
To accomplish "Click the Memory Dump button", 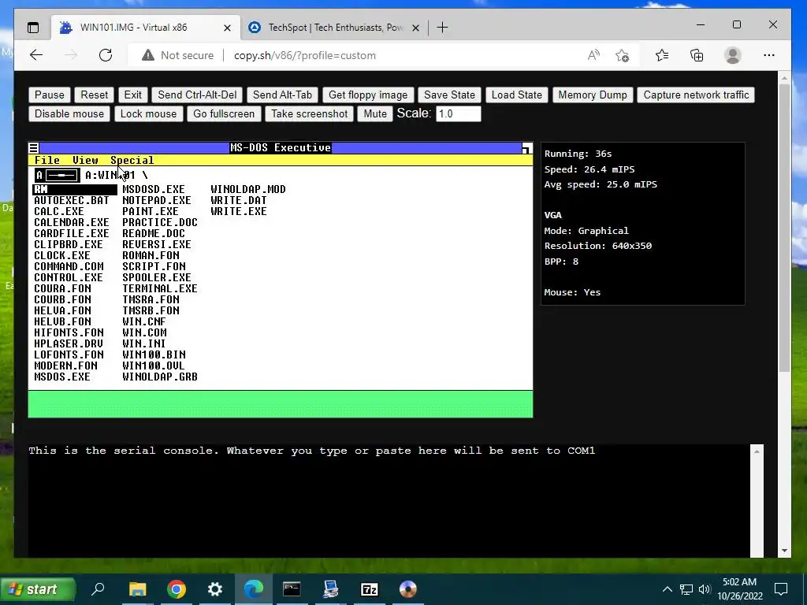I will click(593, 95).
